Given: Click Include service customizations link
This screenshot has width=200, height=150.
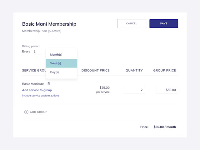Looking at the screenshot, I should pyautogui.click(x=41, y=96).
